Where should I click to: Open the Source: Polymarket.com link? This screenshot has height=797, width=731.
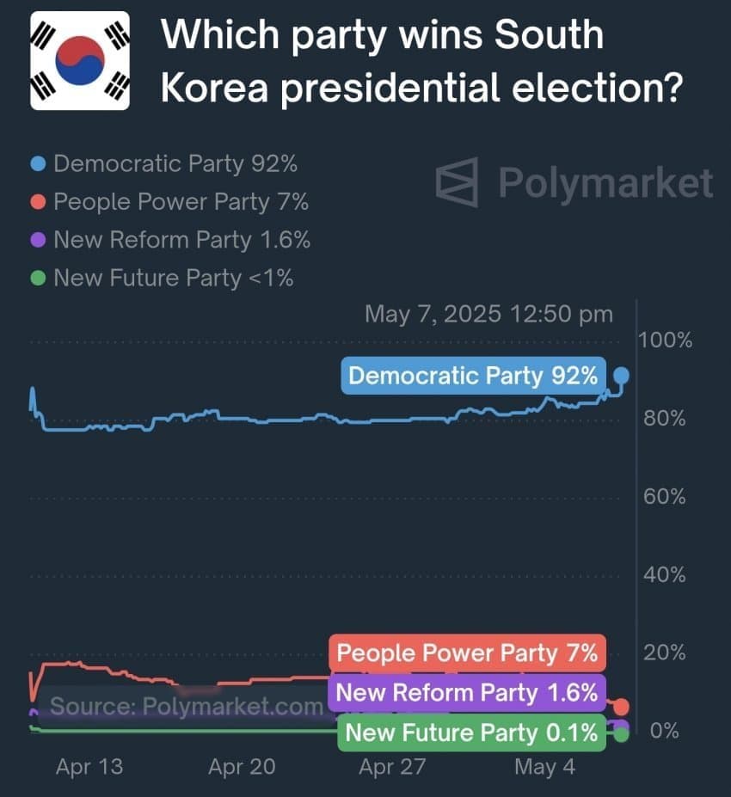click(187, 706)
